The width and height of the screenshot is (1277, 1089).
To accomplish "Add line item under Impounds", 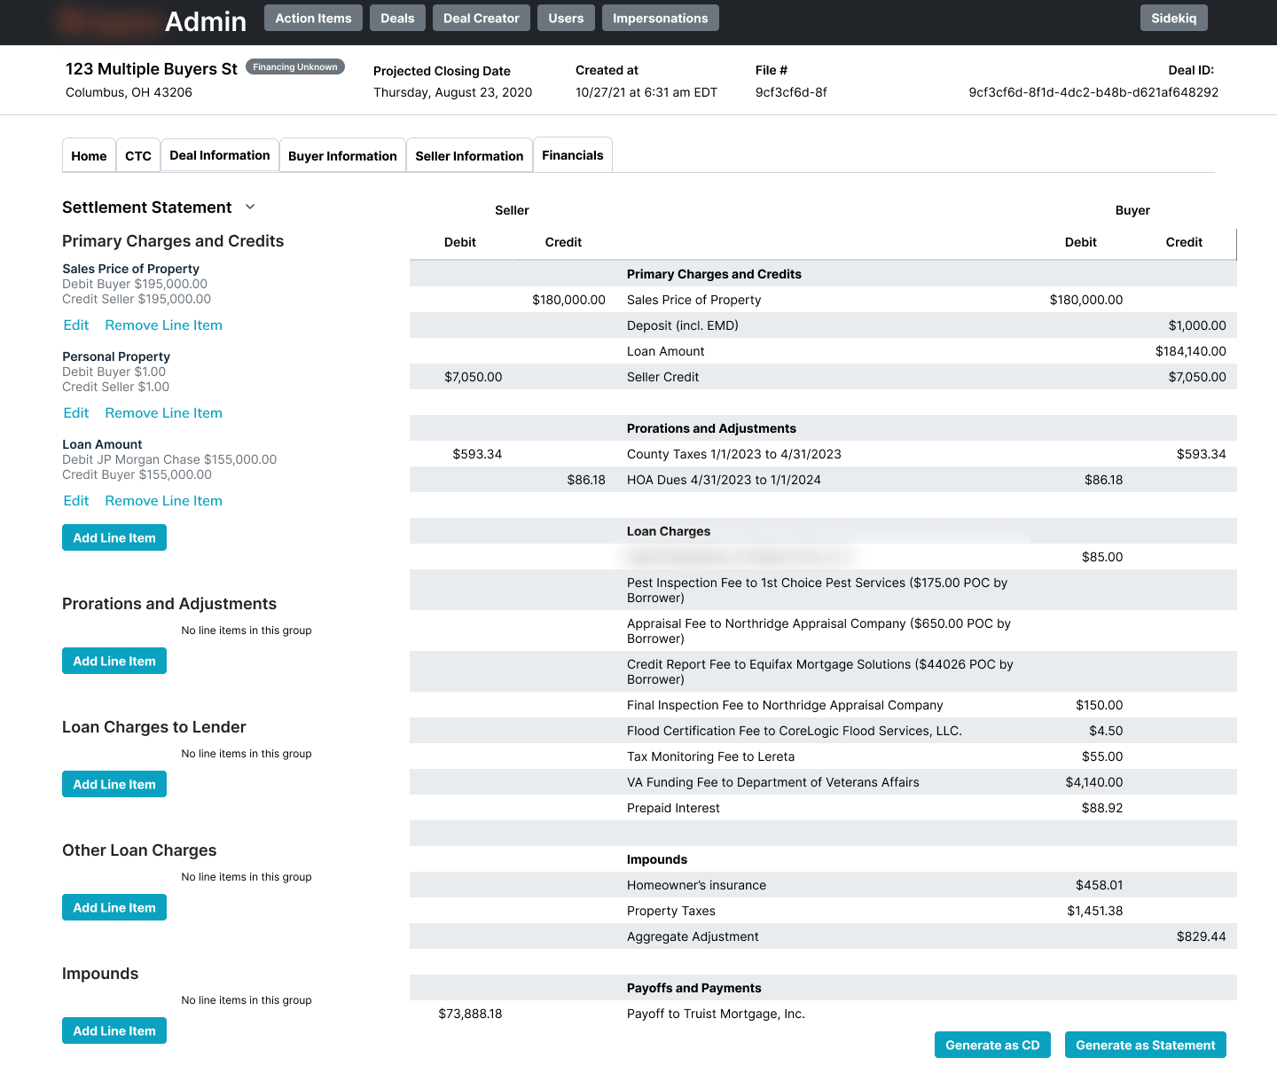I will [114, 1030].
